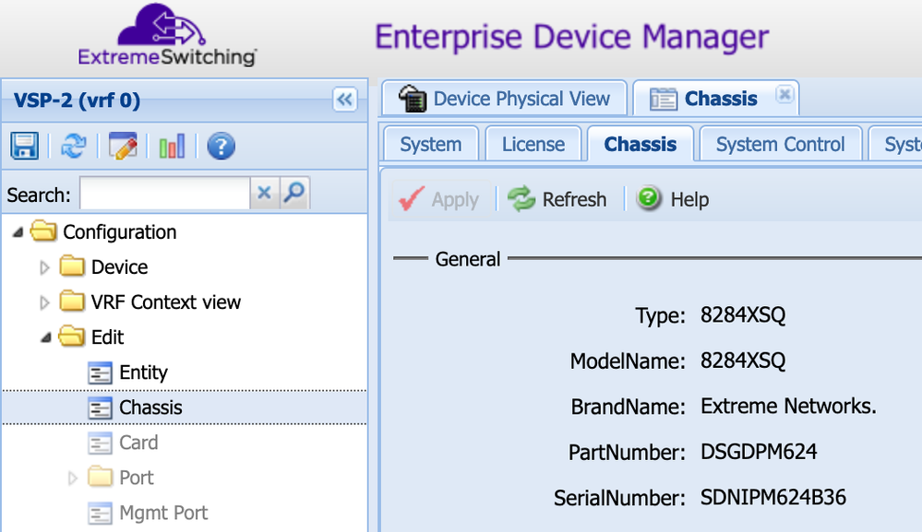Click the VSP-2 (vrf 0) panel title
The width and height of the screenshot is (922, 532).
77,100
